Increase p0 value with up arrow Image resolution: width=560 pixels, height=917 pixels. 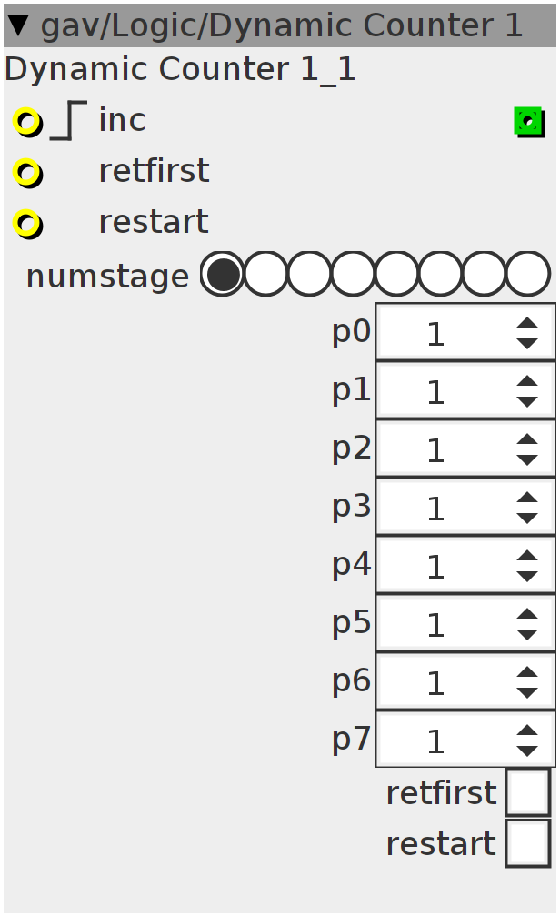(x=527, y=323)
